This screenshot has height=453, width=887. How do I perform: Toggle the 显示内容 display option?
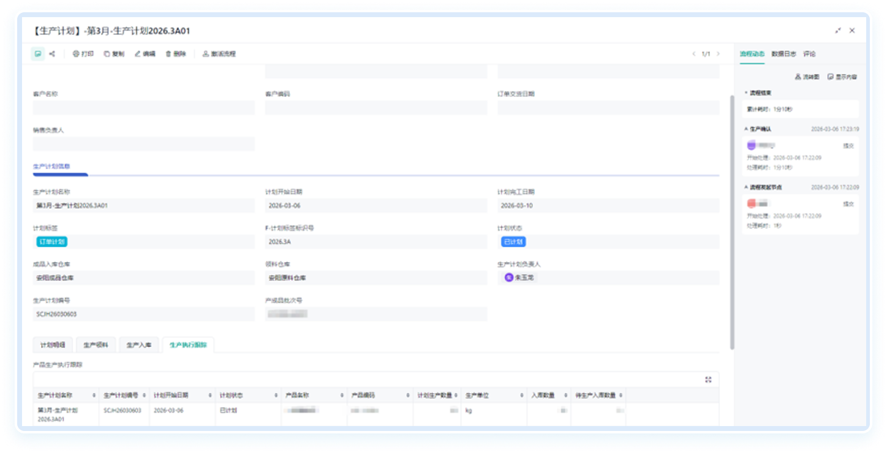tap(842, 77)
